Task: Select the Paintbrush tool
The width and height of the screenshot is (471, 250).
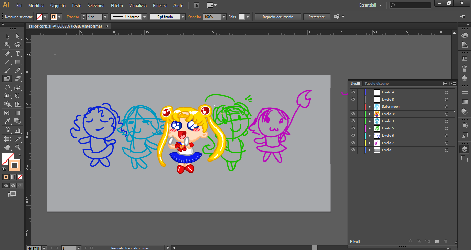Action: (7, 70)
